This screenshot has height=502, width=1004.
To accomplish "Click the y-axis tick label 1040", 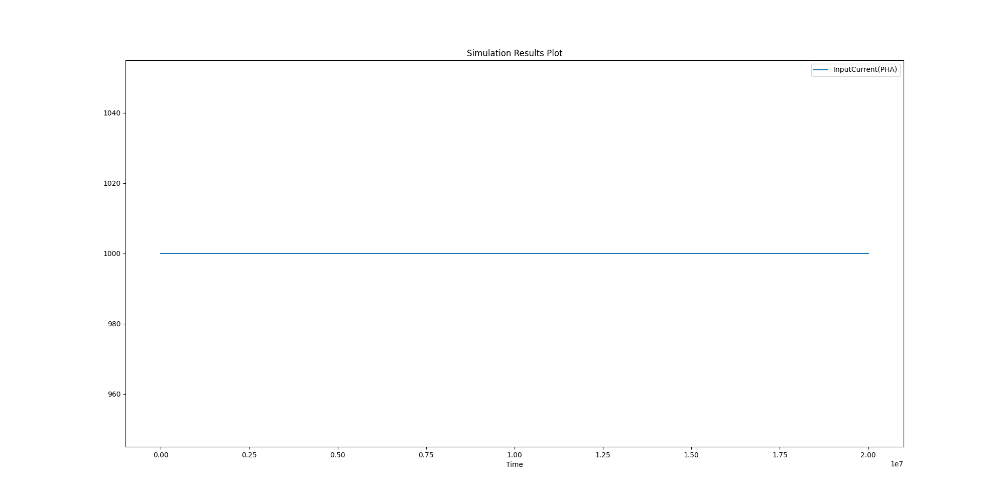I will [112, 113].
